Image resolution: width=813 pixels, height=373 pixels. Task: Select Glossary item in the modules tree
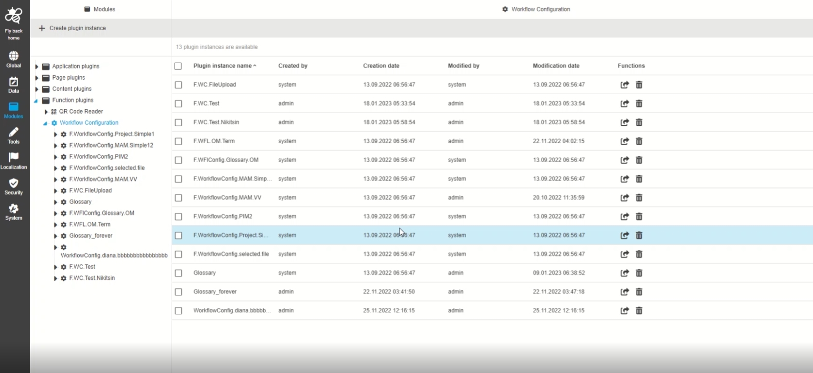(80, 202)
